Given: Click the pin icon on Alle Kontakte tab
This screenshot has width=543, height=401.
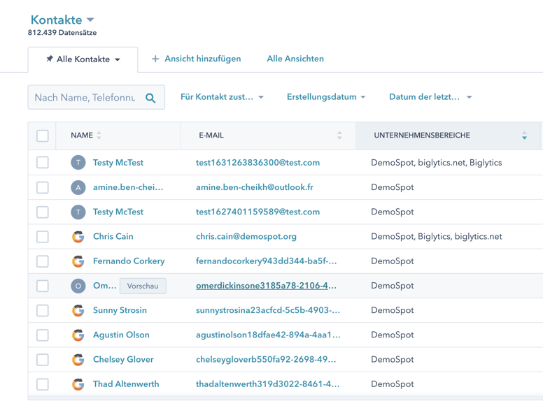Looking at the screenshot, I should tap(49, 59).
